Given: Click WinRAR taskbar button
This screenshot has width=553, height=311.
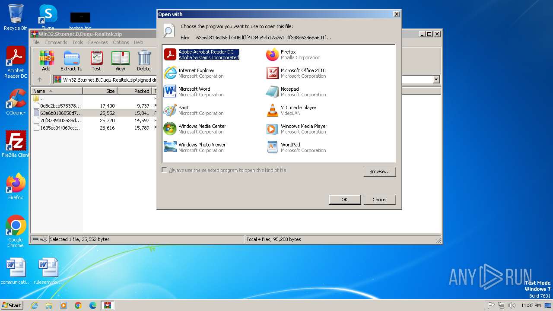Looking at the screenshot, I should click(x=108, y=305).
